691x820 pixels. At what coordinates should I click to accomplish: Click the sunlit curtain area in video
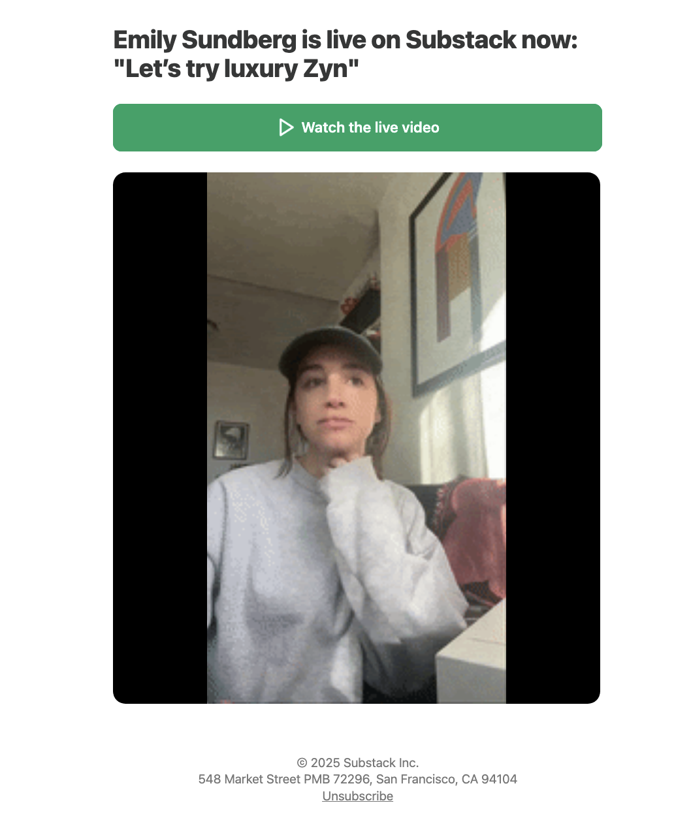pos(464,431)
